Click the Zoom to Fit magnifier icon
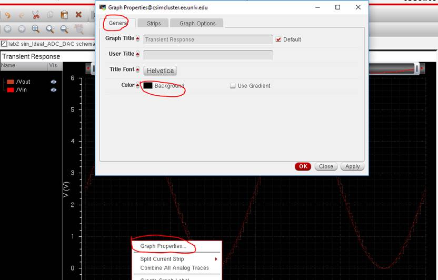The height and width of the screenshot is (280, 438). click(x=36, y=29)
